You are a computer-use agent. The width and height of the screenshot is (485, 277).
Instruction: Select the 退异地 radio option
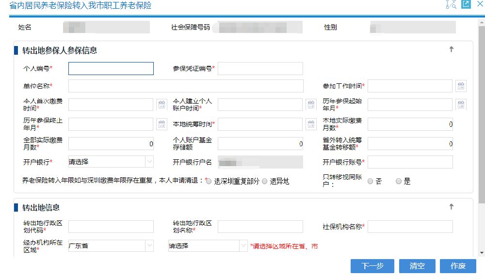coord(265,182)
